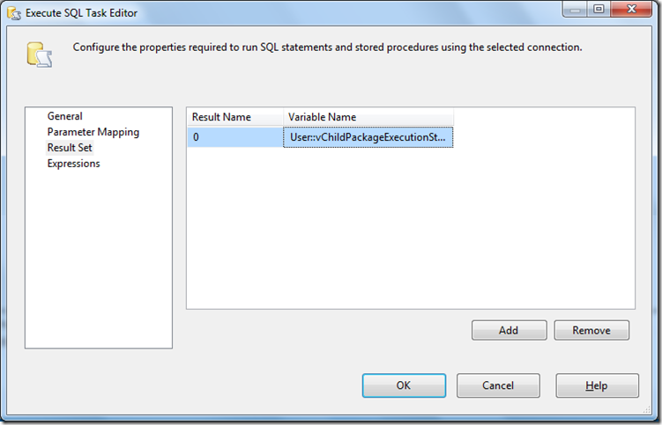Click the Execute SQL Task Editor title icon
Image resolution: width=662 pixels, height=425 pixels.
(x=13, y=14)
